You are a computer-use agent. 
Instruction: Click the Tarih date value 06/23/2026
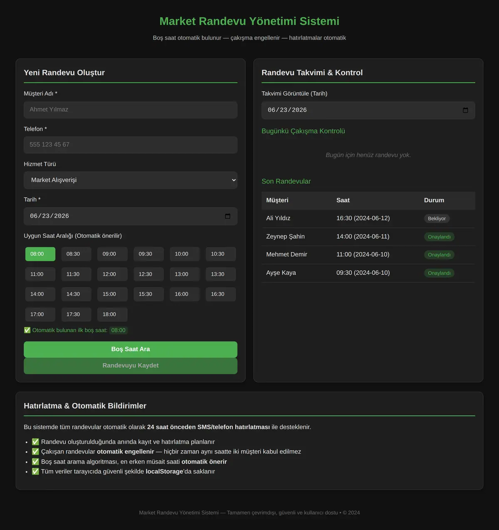(x=49, y=216)
